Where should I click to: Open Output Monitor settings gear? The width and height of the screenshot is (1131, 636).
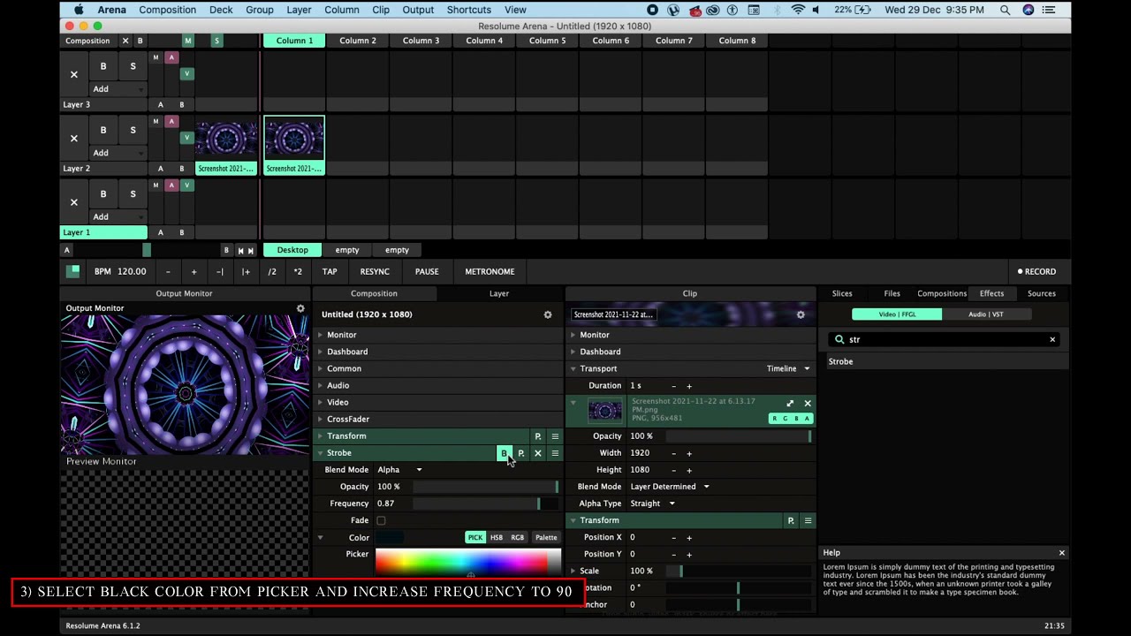(300, 308)
